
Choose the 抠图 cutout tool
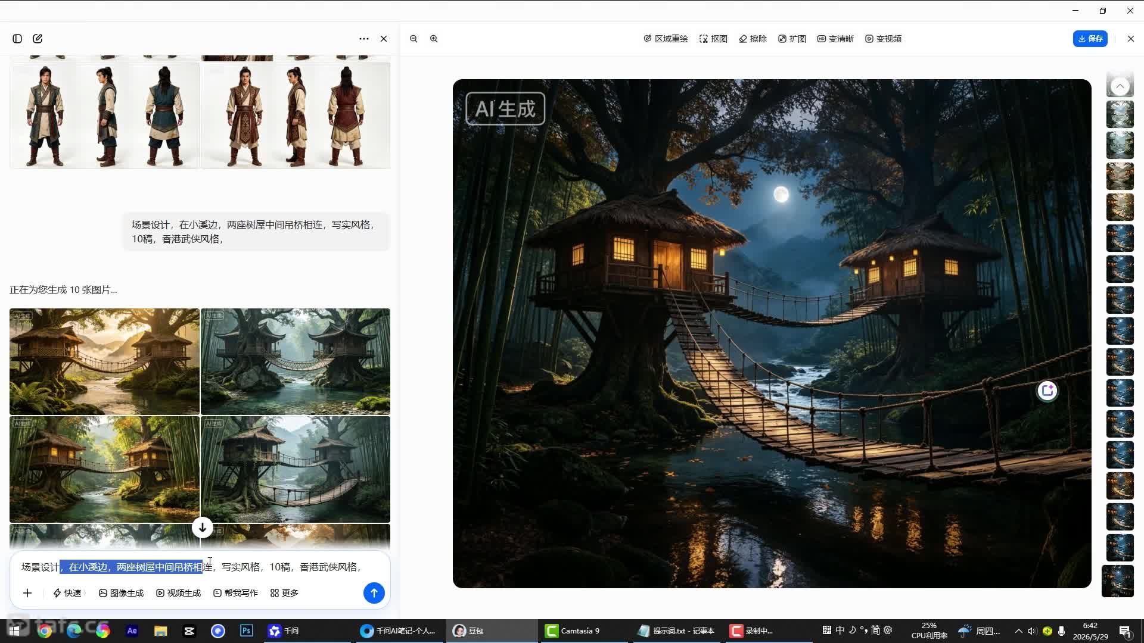[x=713, y=39]
